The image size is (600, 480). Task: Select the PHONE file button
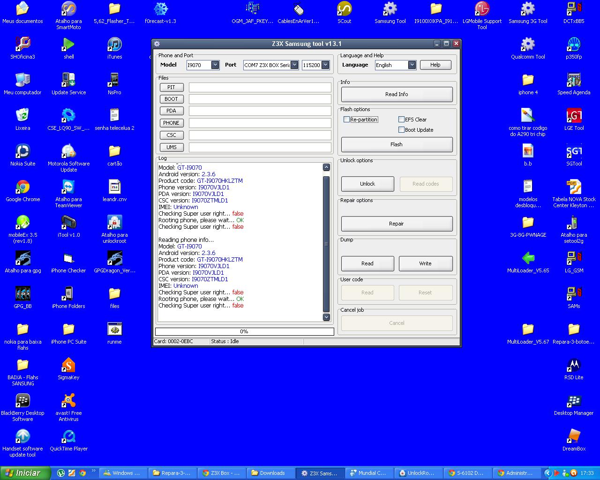(172, 123)
